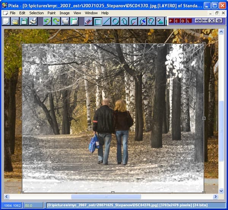Toggle the O panel button

pos(183,21)
